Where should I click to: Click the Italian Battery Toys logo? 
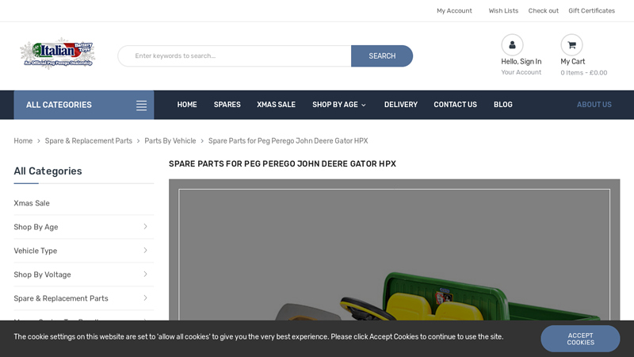[x=57, y=53]
